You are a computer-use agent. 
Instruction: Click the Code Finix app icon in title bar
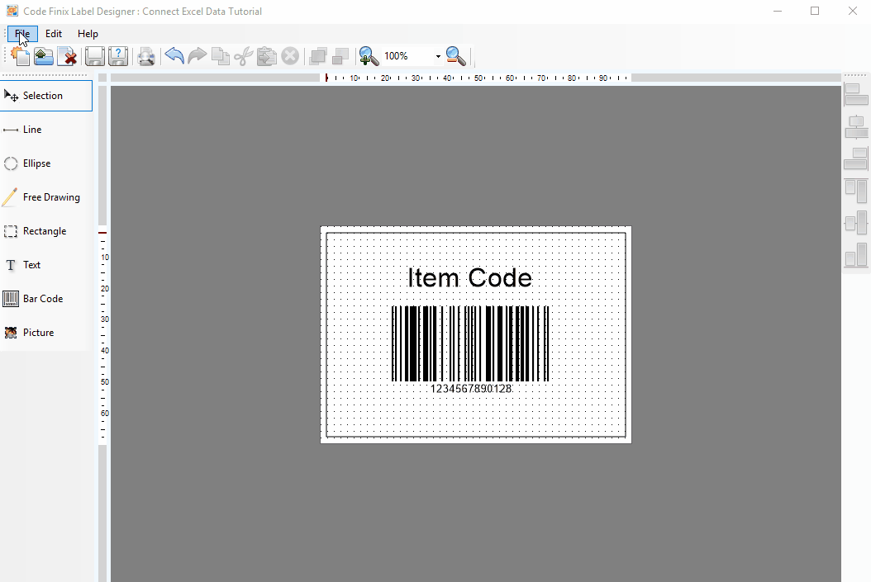click(x=12, y=11)
